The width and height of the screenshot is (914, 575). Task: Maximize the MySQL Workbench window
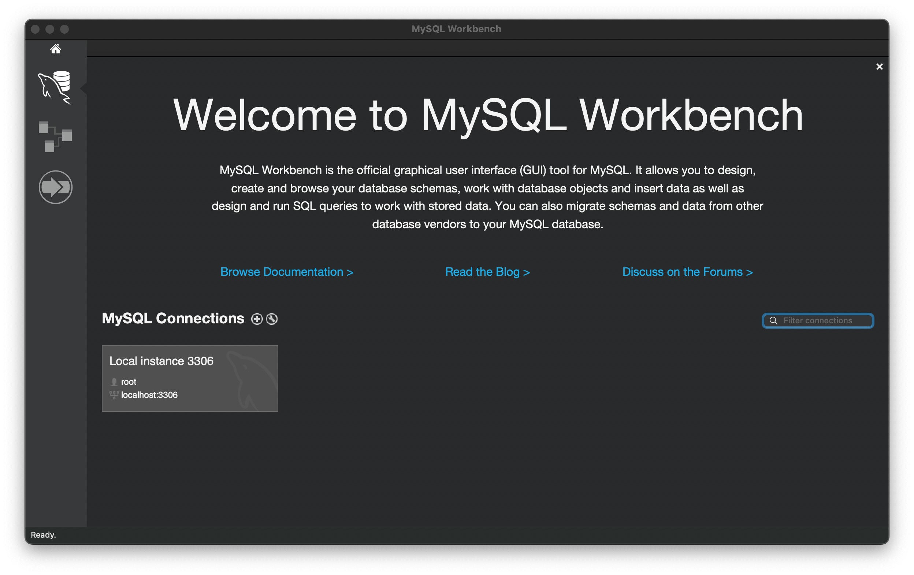pyautogui.click(x=64, y=29)
